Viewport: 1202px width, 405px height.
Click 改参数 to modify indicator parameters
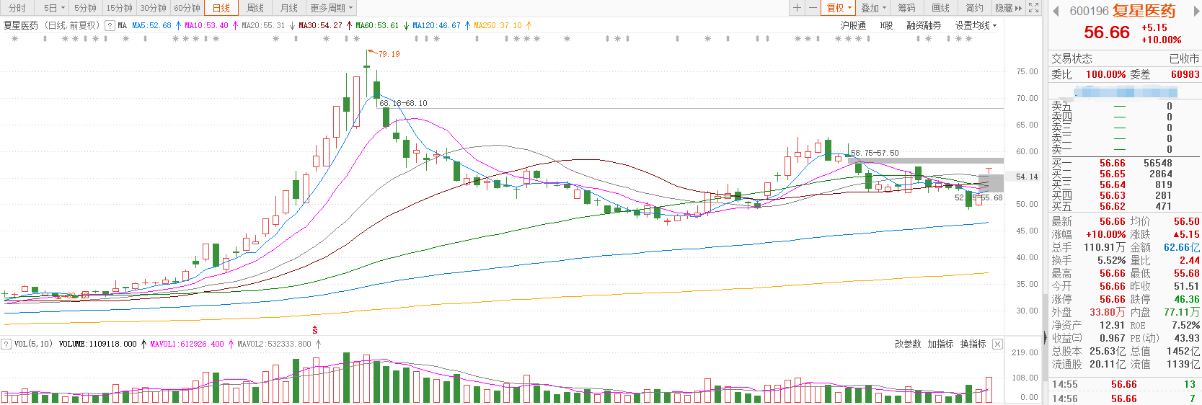908,344
